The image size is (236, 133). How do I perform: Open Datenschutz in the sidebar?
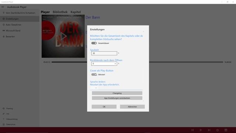[20, 125]
